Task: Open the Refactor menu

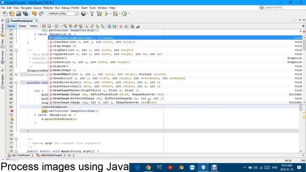Action: 48,8
